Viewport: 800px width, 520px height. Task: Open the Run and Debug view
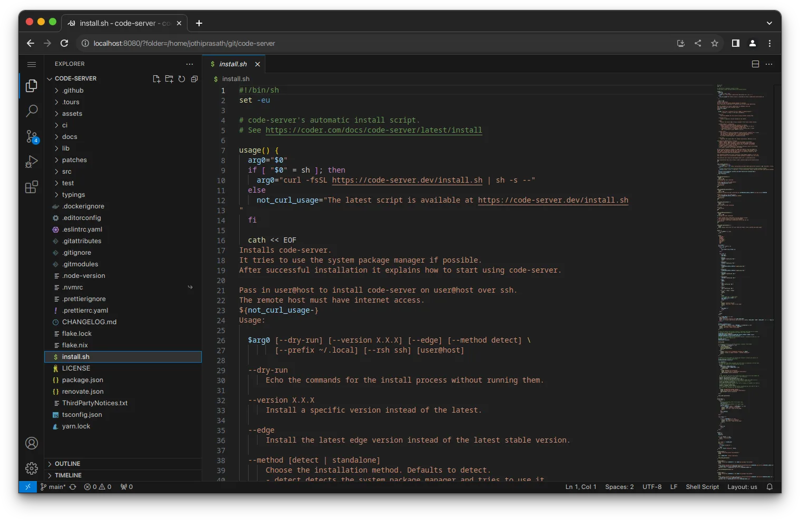pos(31,162)
